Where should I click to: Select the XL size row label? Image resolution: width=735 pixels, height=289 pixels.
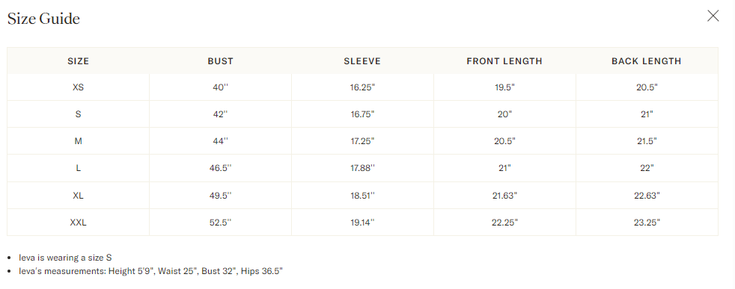coord(79,196)
